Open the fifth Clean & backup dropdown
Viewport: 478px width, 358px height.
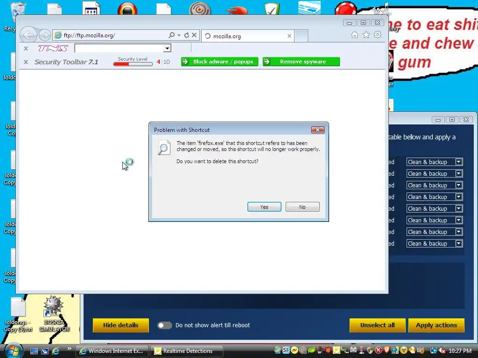pyautogui.click(x=459, y=208)
